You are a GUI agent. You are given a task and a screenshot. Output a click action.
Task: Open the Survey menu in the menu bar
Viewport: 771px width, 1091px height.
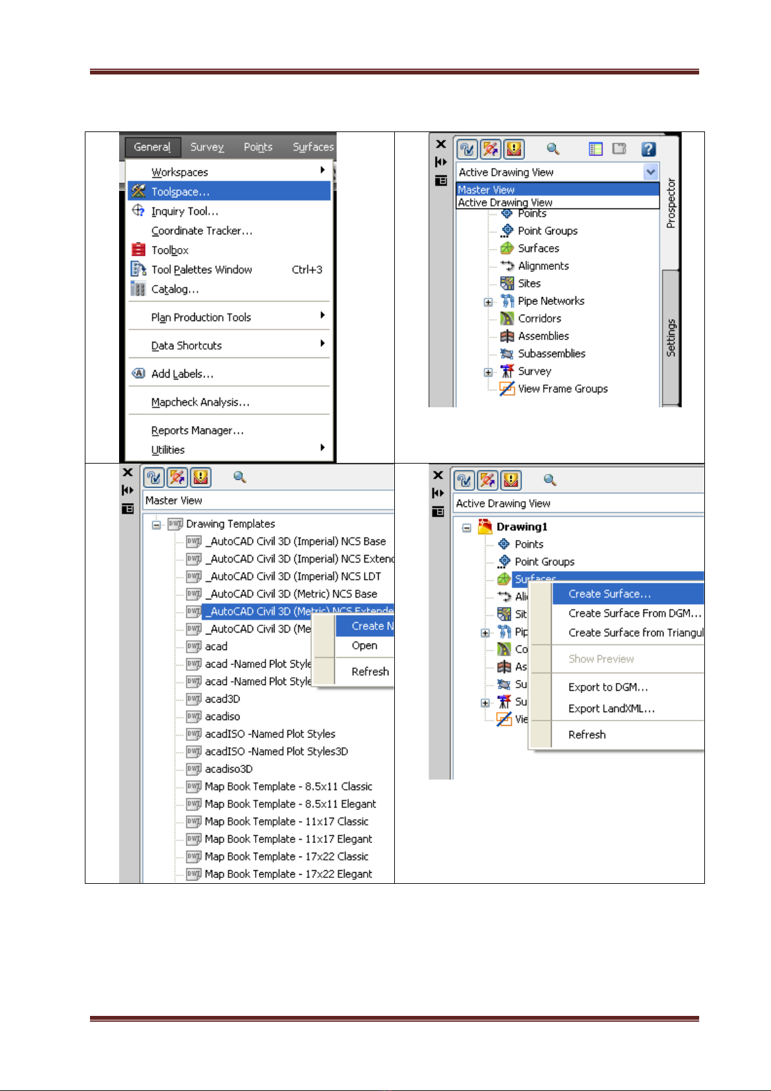pos(207,147)
